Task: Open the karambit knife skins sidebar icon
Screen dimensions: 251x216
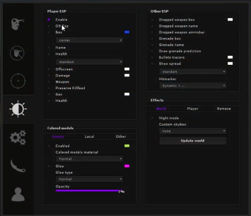Action: point(18,166)
